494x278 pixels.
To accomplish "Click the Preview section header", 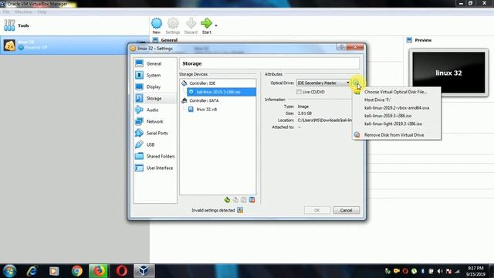I will coord(423,40).
